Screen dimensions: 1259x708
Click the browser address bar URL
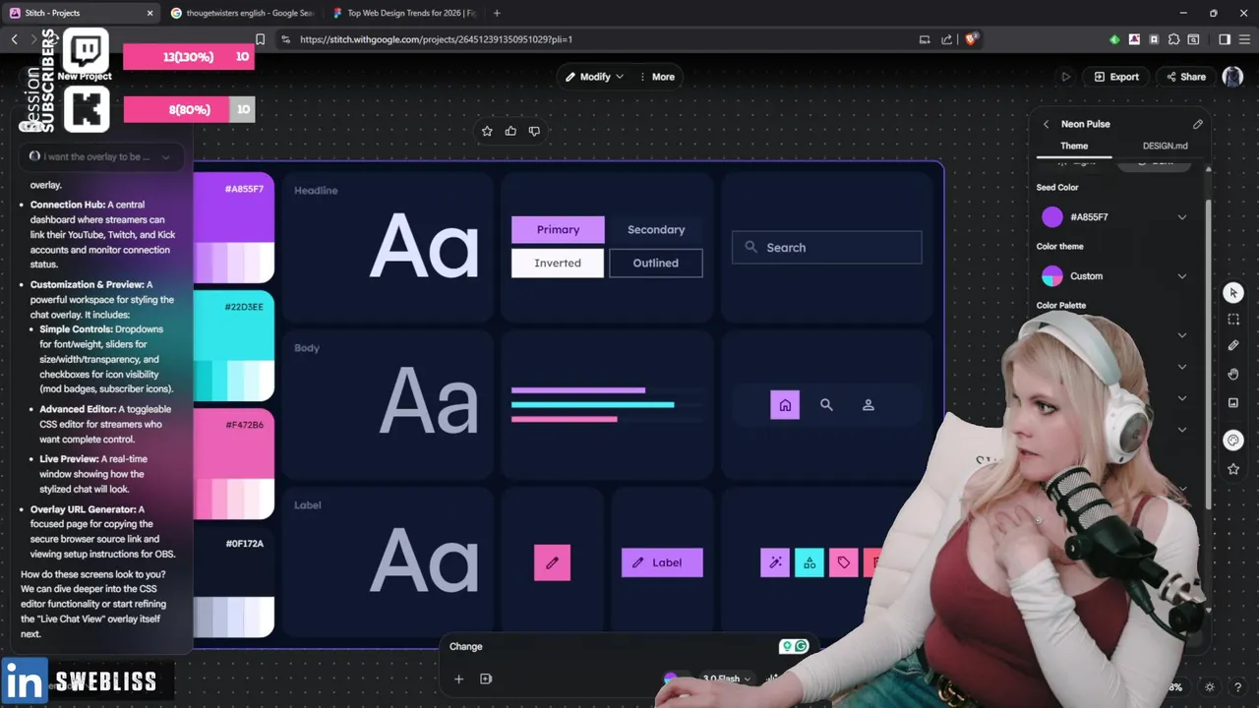436,39
